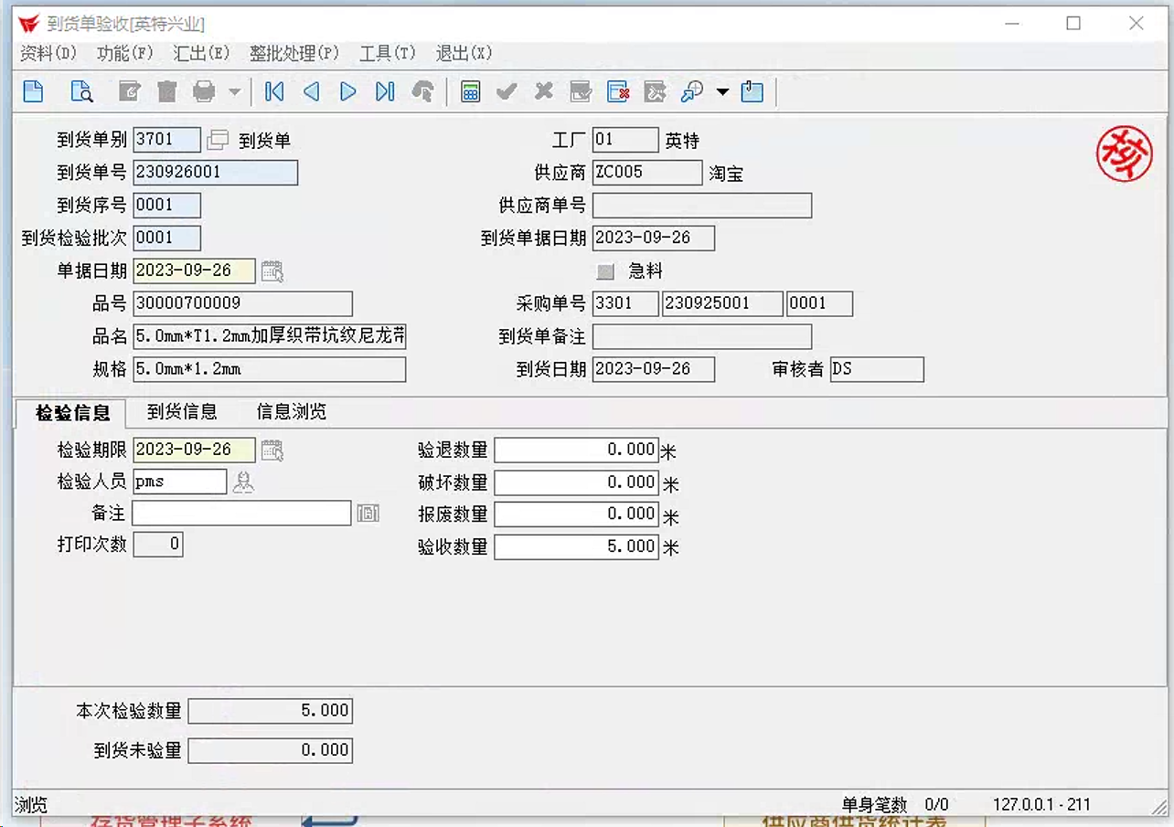Viewport: 1174px width, 827px height.
Task: Click the cancel-audit icon with red X
Action: [619, 91]
